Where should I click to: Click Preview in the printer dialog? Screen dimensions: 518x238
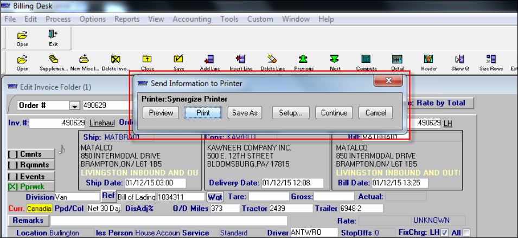[161, 113]
